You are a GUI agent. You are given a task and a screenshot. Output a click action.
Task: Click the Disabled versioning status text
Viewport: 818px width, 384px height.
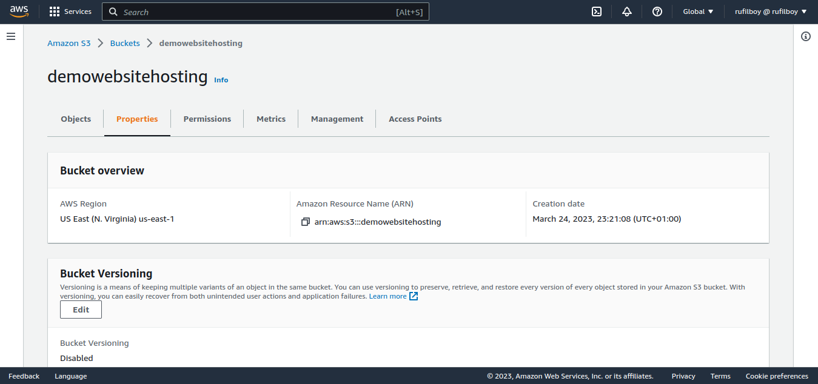point(76,358)
